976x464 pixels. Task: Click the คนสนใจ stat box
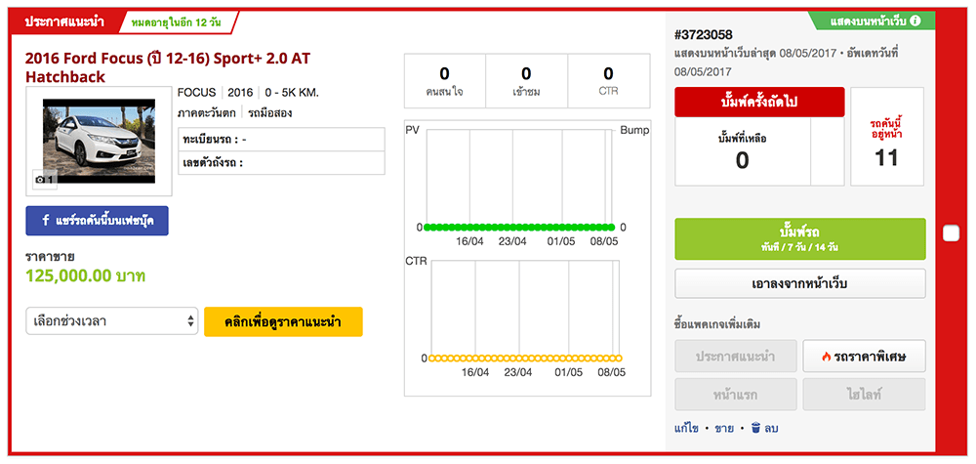coord(444,81)
